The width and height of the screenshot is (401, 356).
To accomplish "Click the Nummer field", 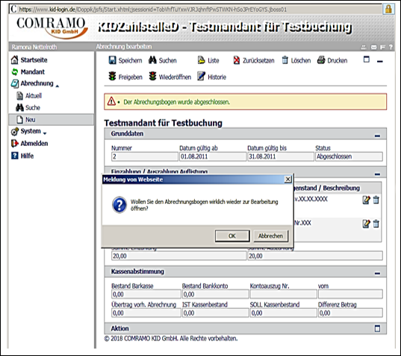I will point(145,156).
